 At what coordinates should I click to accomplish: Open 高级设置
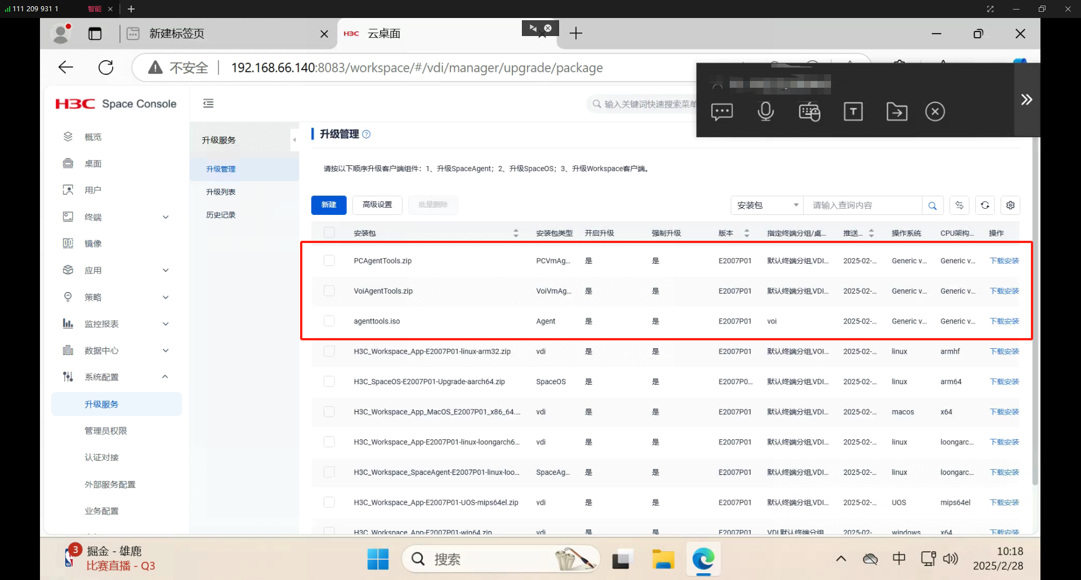point(377,205)
